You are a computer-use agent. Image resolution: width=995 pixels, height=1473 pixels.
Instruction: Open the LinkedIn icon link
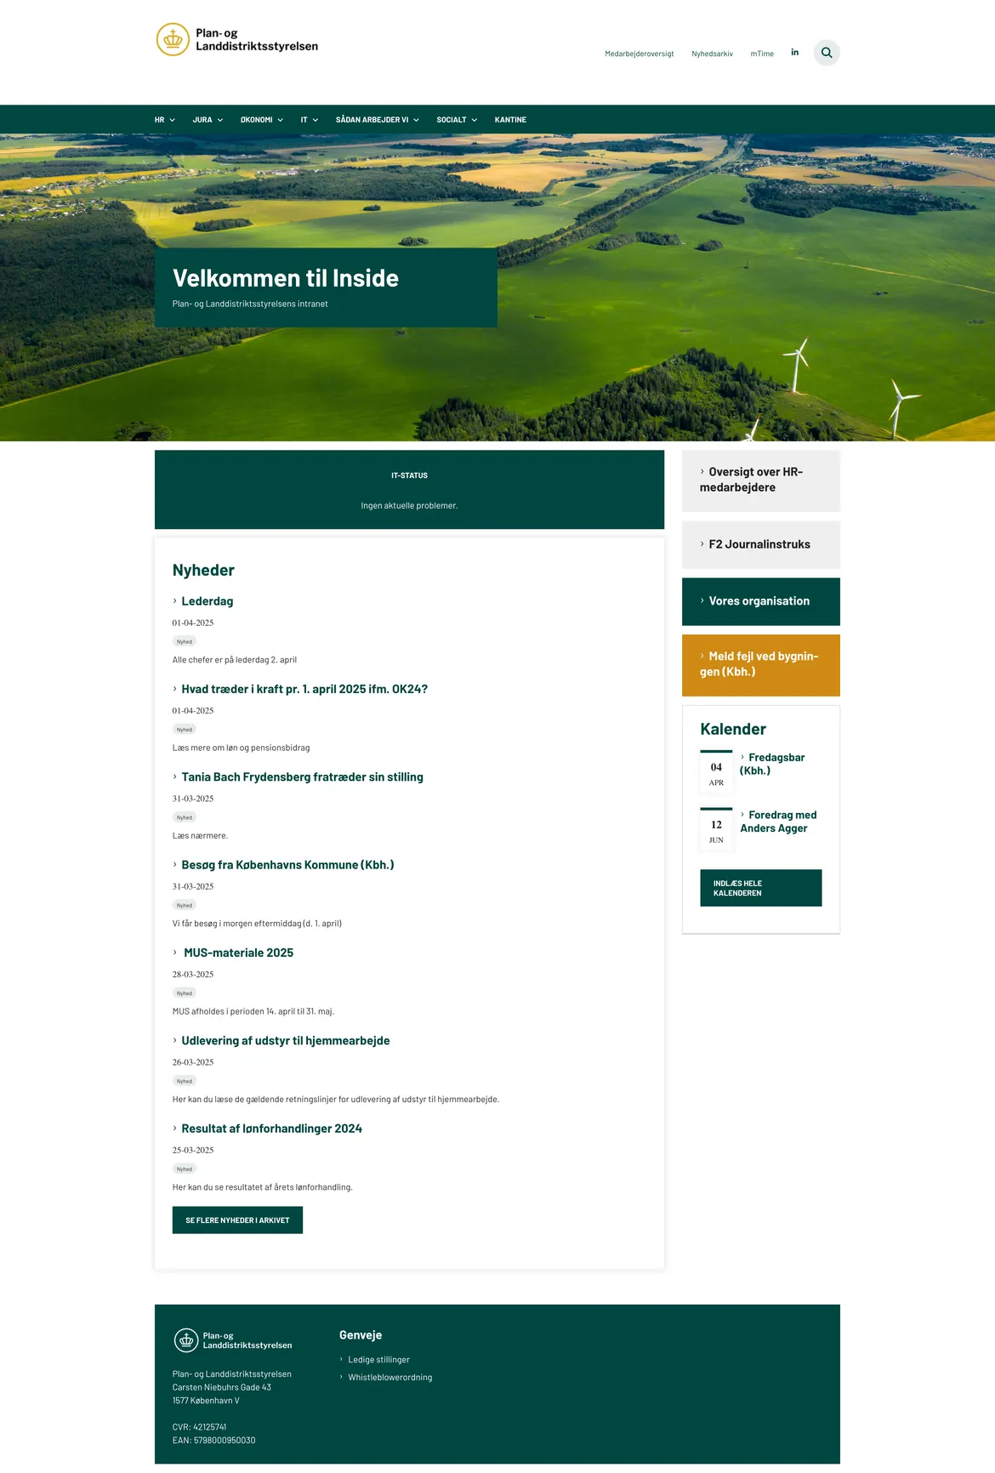pyautogui.click(x=795, y=53)
